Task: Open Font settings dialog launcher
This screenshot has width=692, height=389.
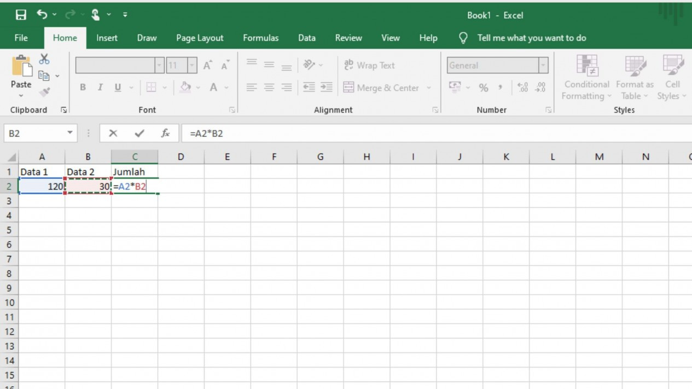Action: [x=232, y=110]
